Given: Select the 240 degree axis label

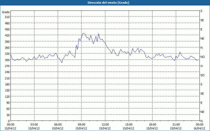Looking at the screenshot, I should (8, 72).
